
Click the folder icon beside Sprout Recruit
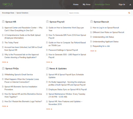92,21
